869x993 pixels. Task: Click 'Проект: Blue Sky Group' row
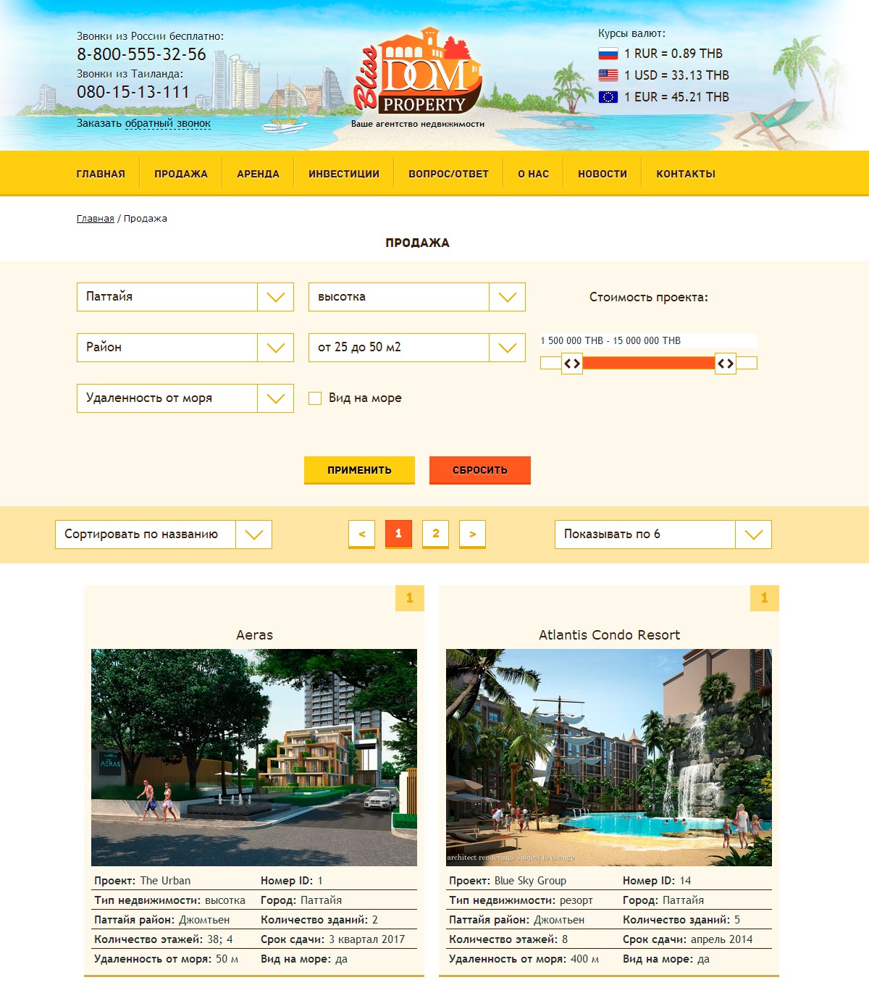[508, 881]
